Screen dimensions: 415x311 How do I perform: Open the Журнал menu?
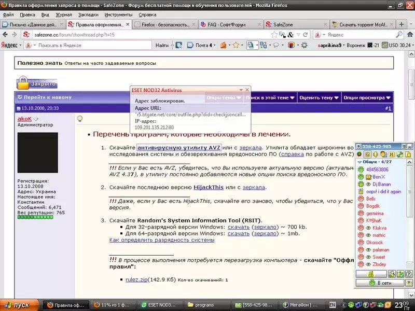[x=63, y=15]
